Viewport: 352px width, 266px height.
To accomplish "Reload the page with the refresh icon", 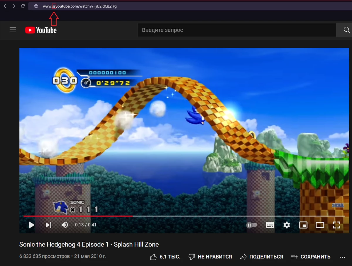I will pyautogui.click(x=23, y=6).
